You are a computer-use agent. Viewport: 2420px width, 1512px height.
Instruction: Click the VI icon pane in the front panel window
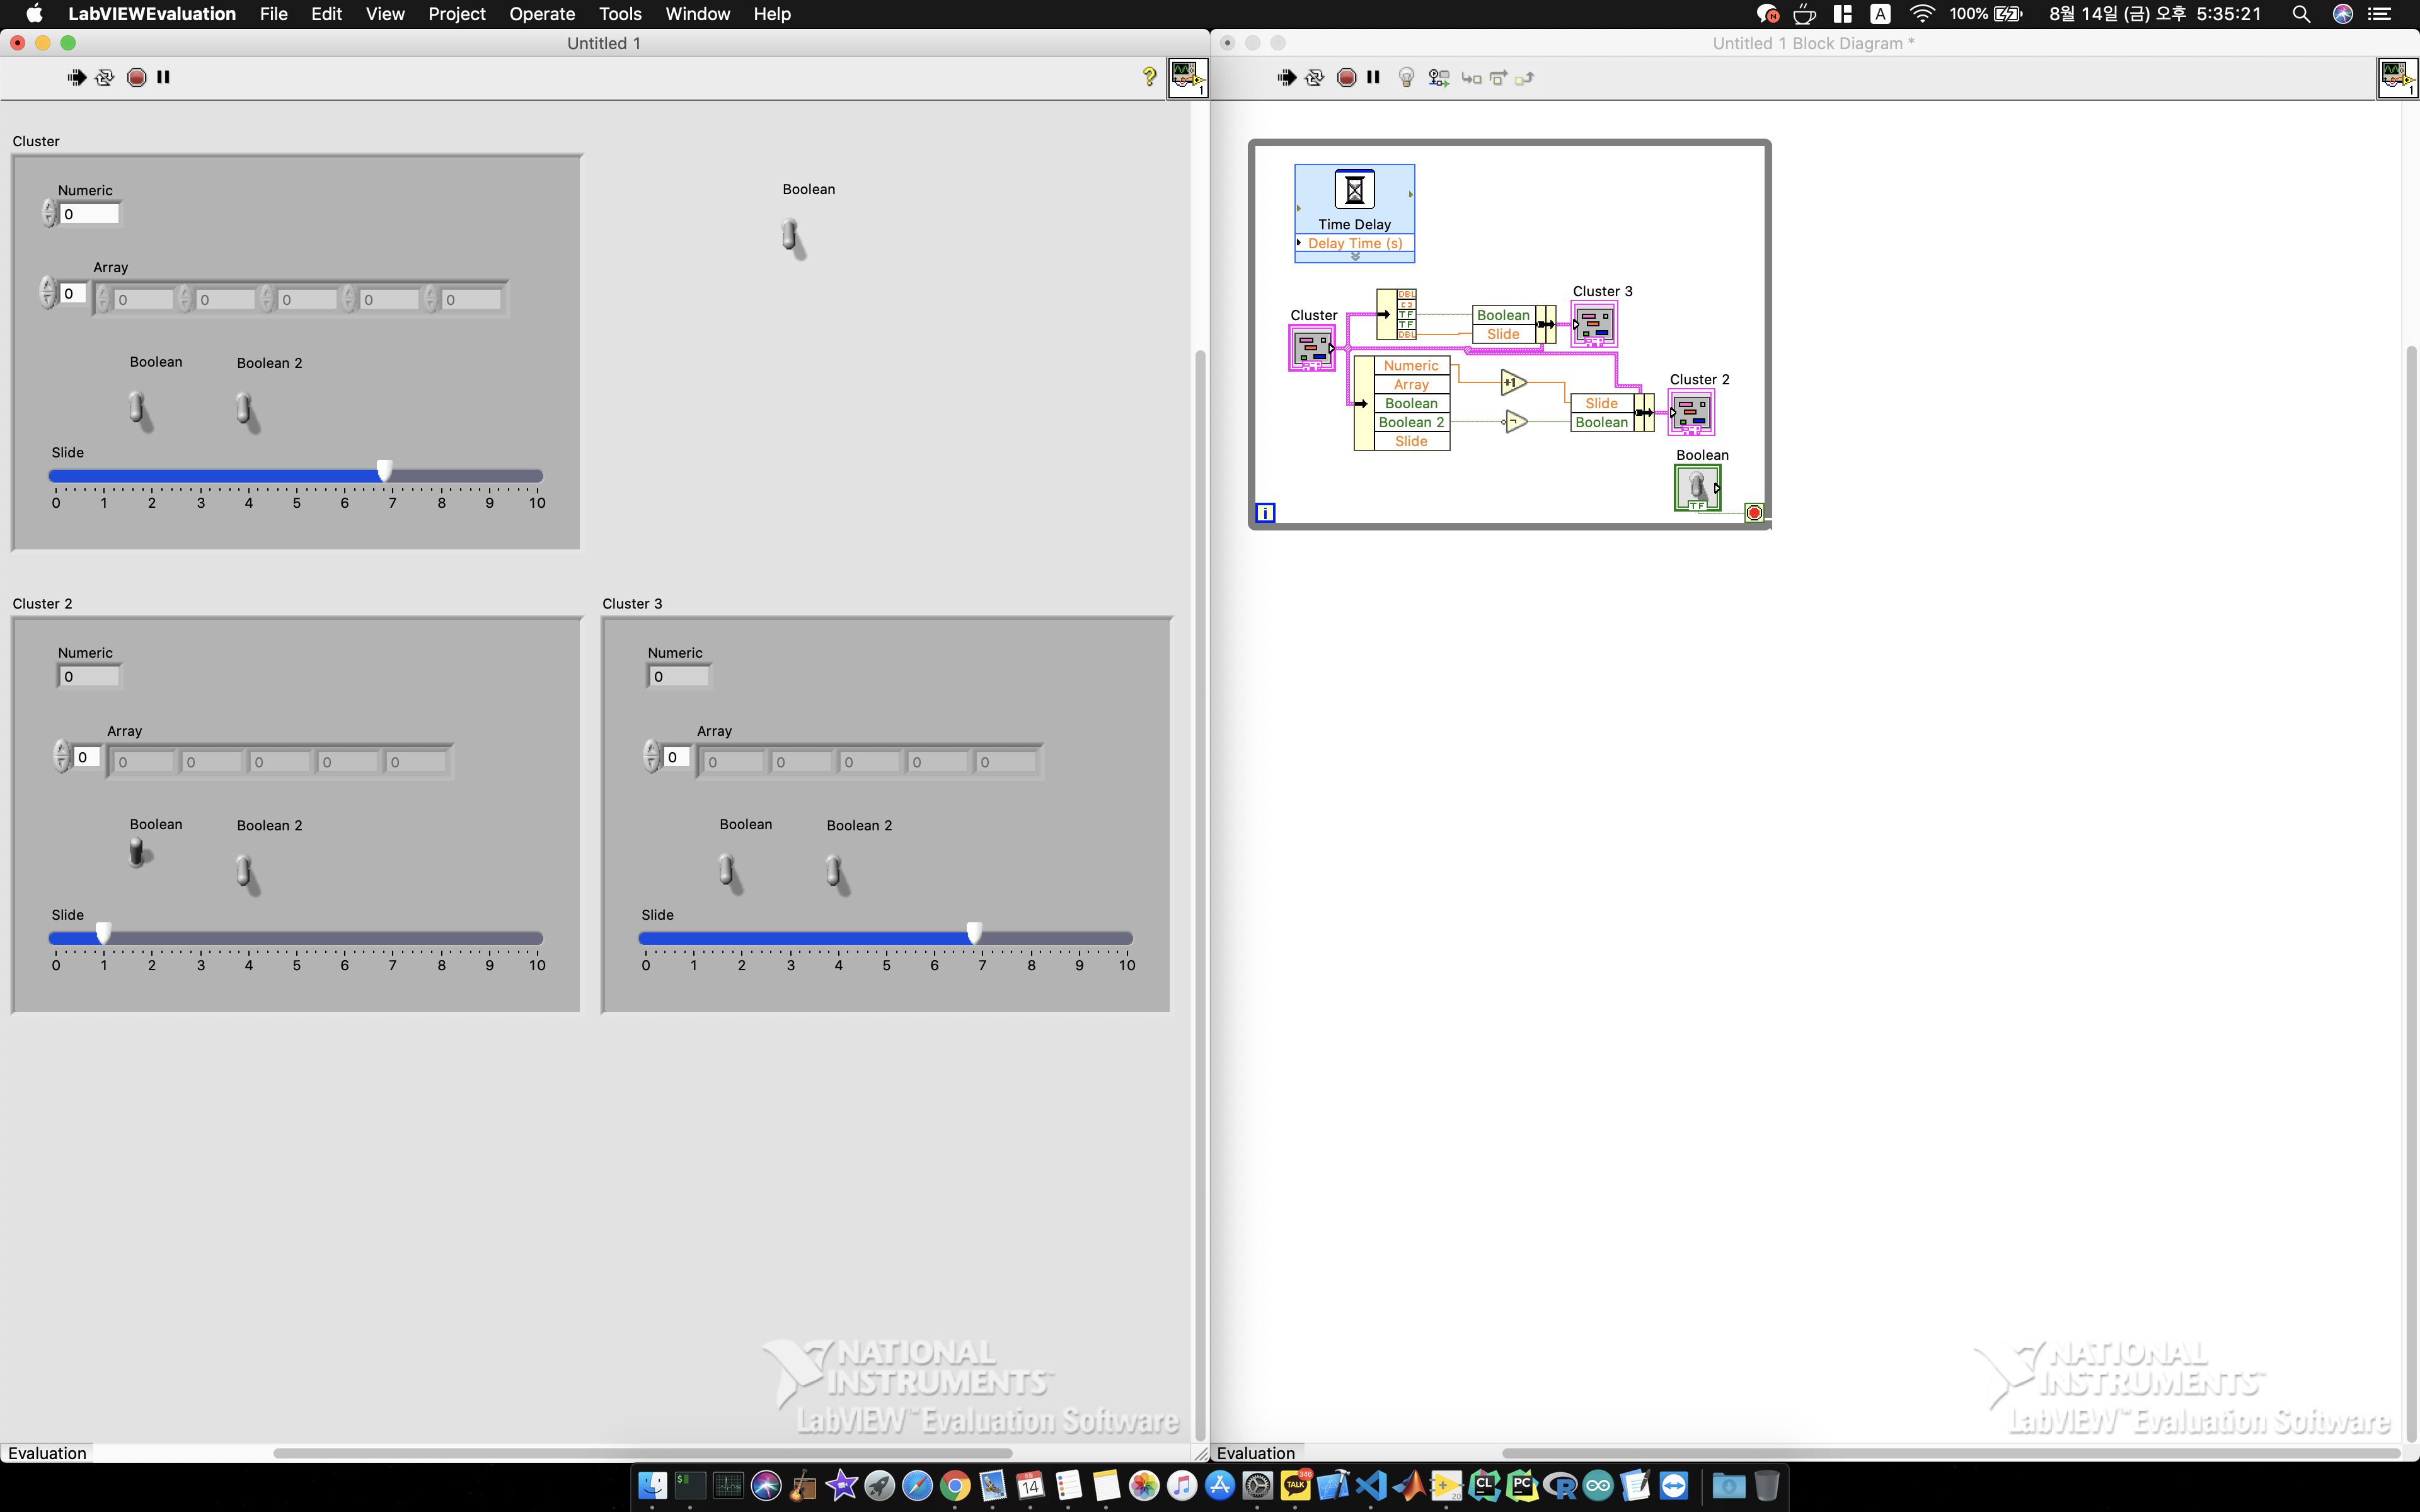[1188, 78]
